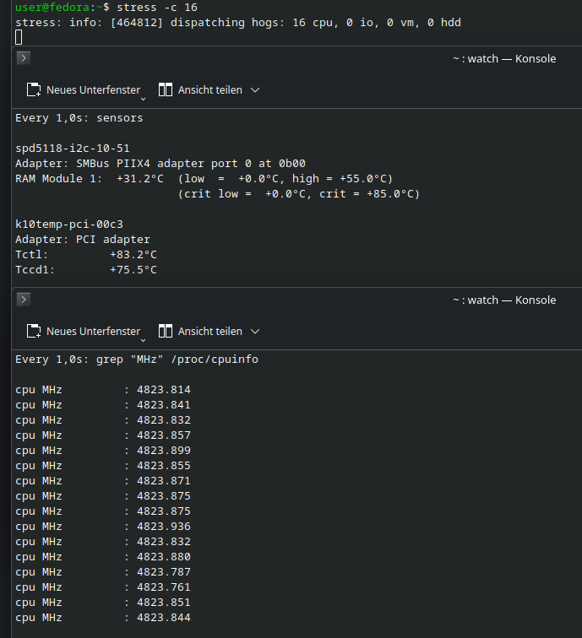Screen dimensions: 582x638
Task: Click the > arrow icon in sensors Konsole window
Action: point(24,58)
